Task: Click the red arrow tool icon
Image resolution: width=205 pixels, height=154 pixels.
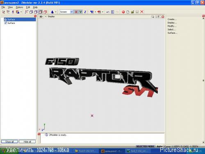Action: click(x=99, y=12)
